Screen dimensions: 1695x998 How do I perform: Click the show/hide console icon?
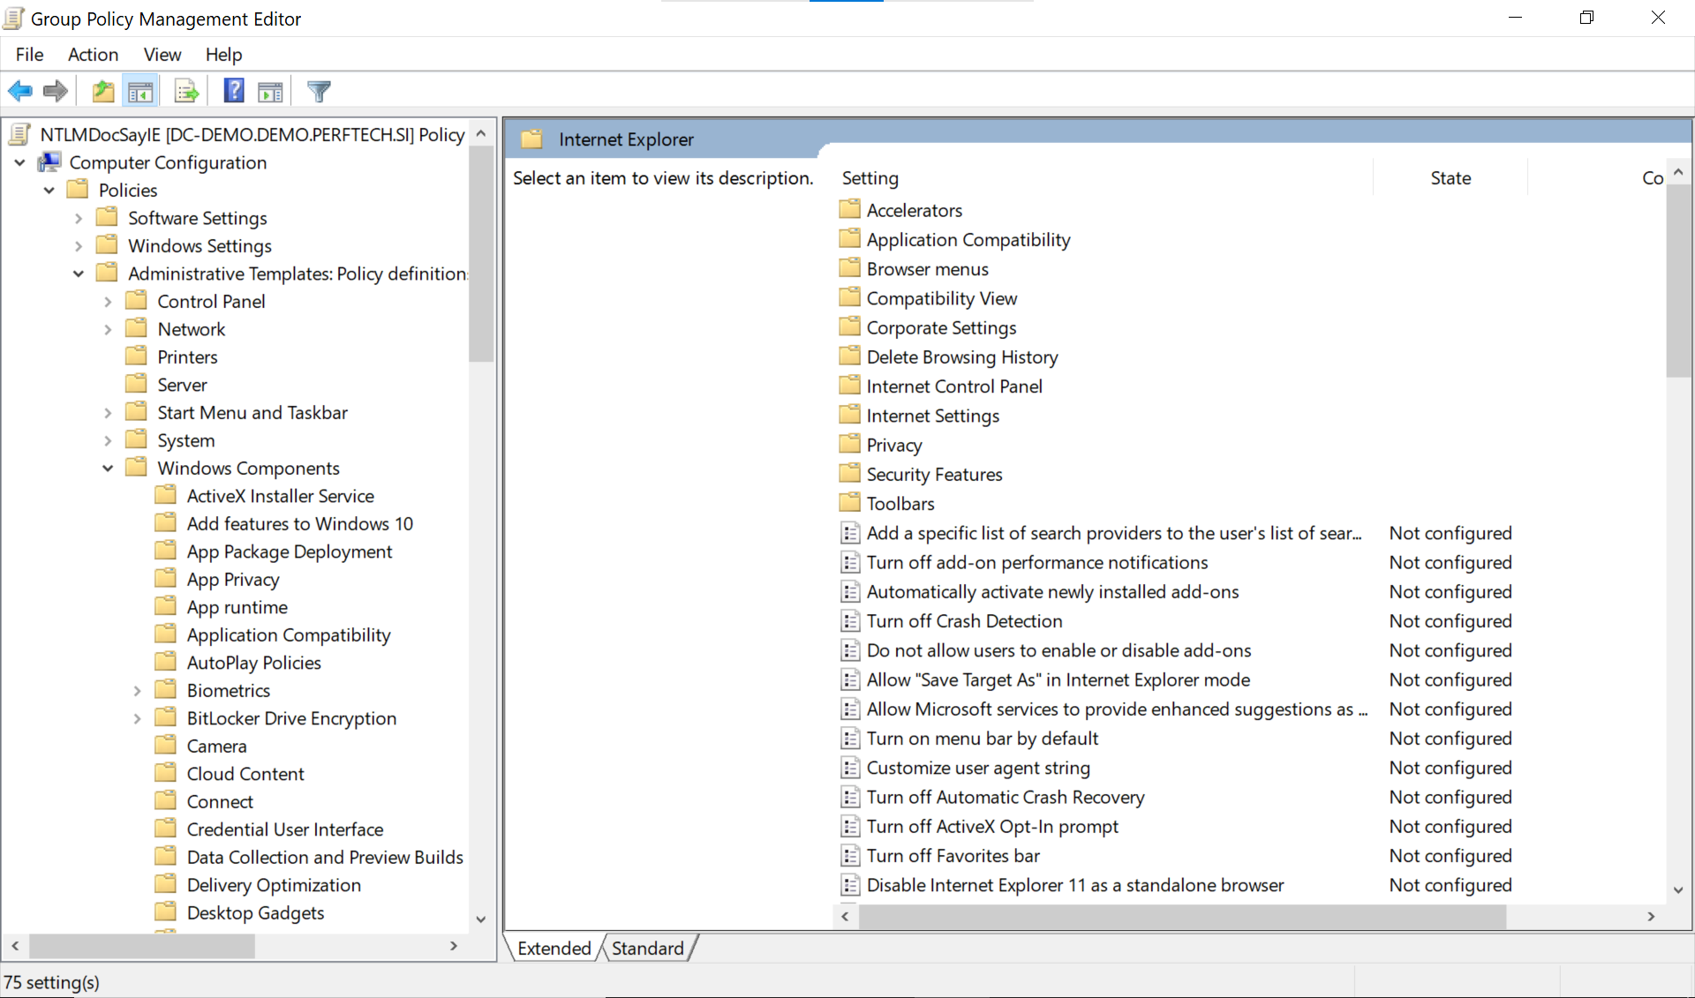pos(140,92)
